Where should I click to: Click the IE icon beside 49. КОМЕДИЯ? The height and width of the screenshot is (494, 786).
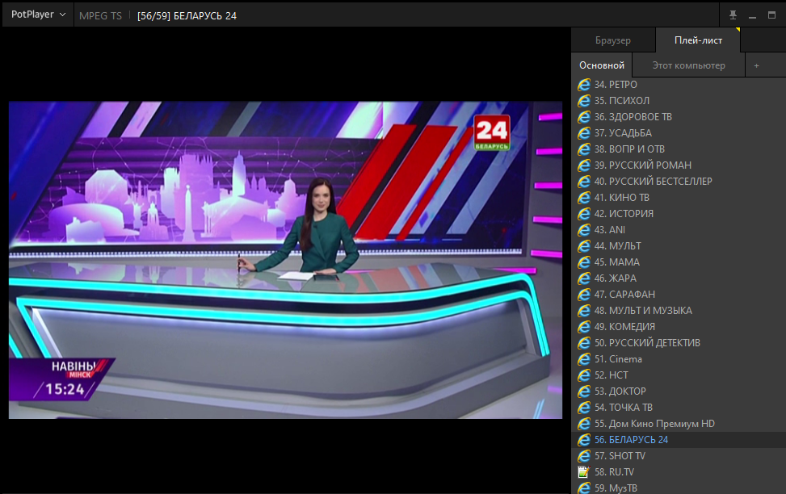(x=583, y=327)
